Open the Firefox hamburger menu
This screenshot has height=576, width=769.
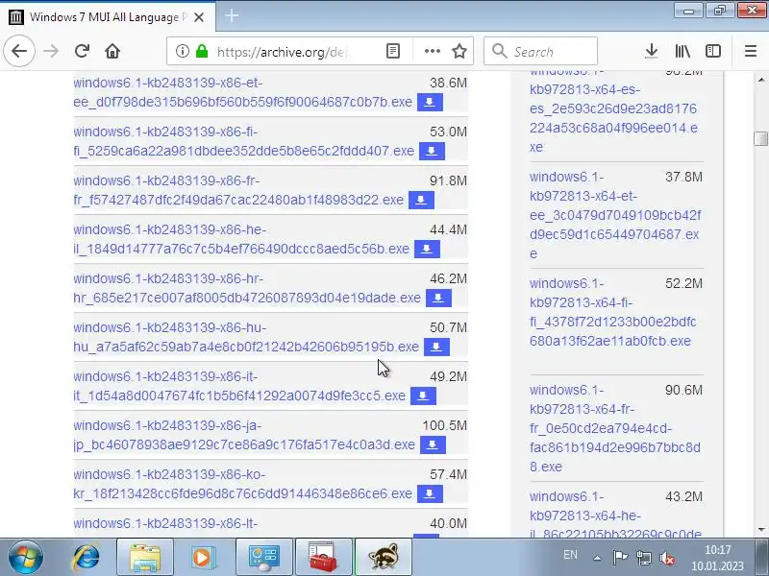pyautogui.click(x=751, y=51)
